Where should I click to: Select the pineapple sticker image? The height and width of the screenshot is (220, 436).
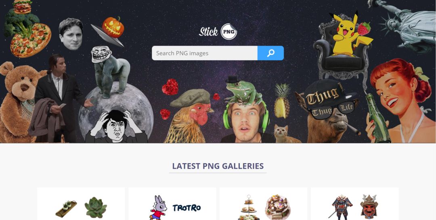(282, 101)
